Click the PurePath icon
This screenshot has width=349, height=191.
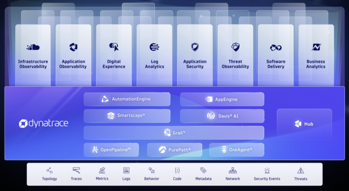coord(162,150)
